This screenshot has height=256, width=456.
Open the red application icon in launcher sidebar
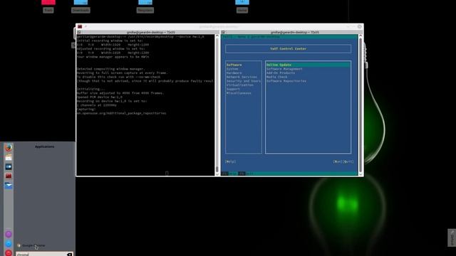pos(9,176)
